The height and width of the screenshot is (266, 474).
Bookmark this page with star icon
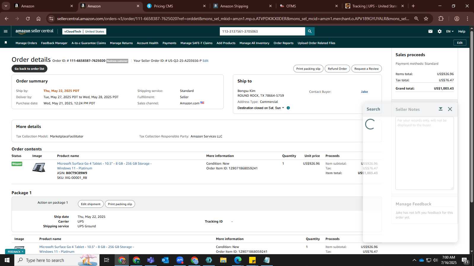click(x=426, y=19)
